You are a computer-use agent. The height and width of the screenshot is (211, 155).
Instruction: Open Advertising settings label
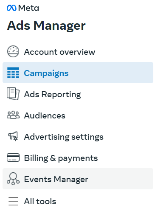tap(64, 137)
